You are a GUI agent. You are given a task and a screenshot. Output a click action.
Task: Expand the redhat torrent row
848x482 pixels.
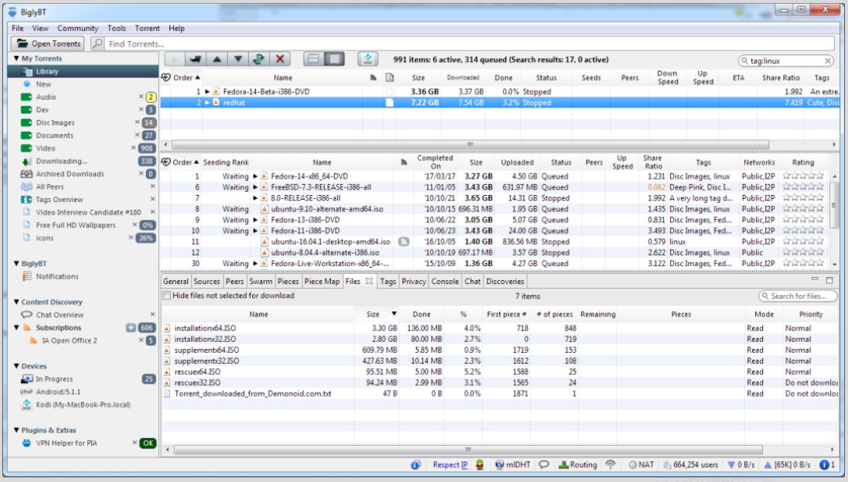[x=207, y=102]
